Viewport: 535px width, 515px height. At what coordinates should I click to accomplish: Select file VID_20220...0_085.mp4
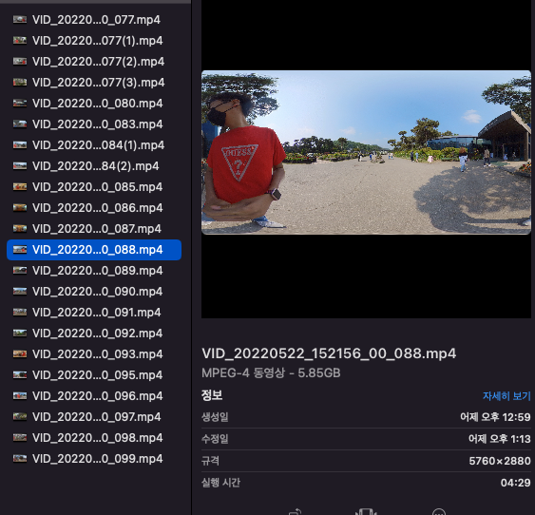94,187
